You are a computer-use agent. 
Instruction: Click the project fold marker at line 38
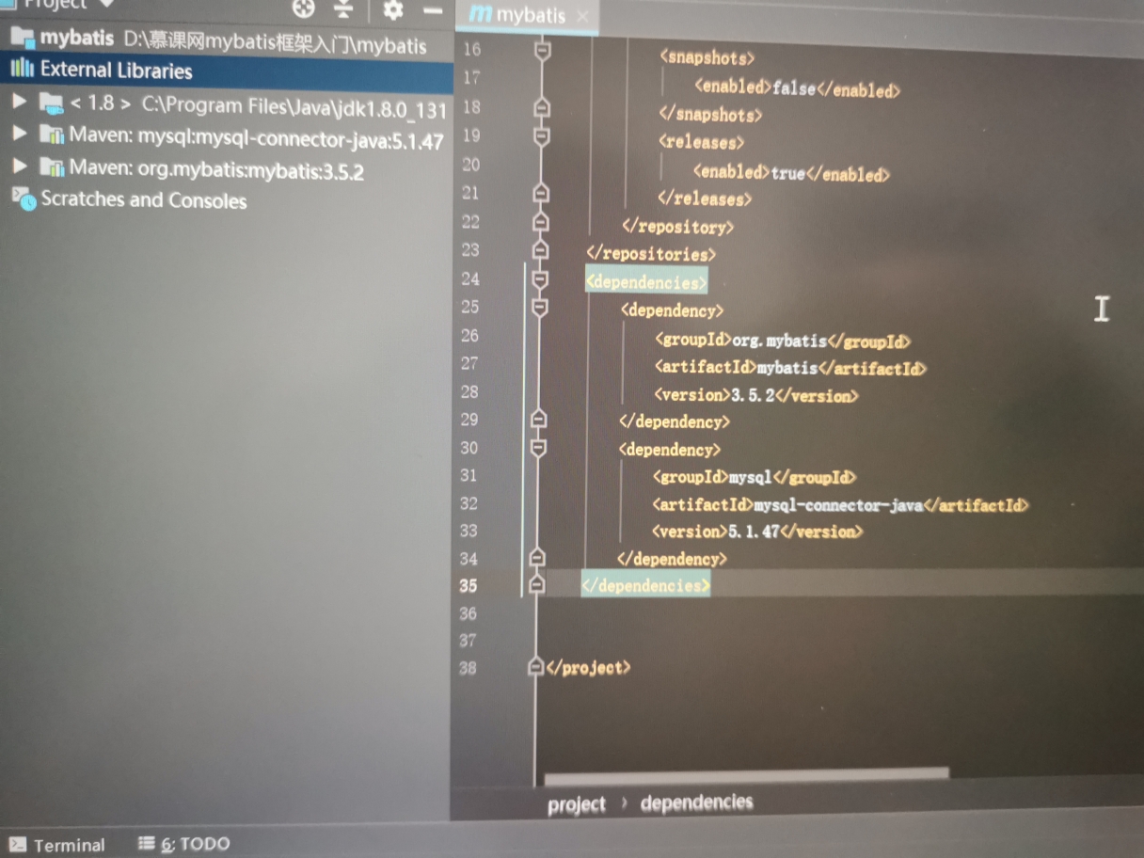535,667
